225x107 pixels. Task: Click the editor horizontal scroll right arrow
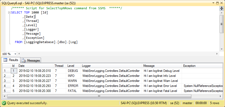click(x=217, y=54)
